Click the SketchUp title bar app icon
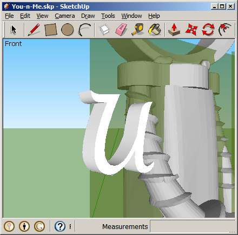Viewport: 238px width, 235px height. 6,6
